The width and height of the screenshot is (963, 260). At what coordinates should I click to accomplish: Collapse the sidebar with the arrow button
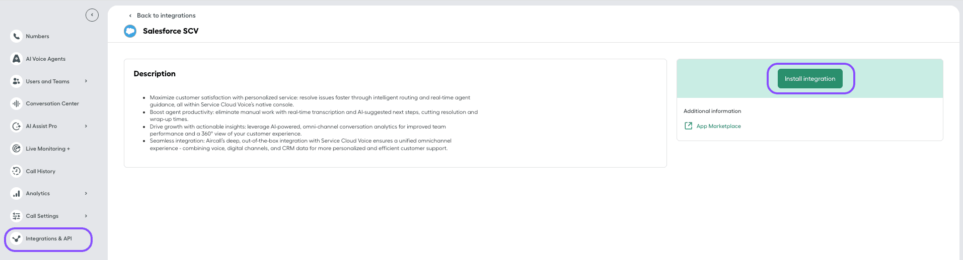pyautogui.click(x=92, y=15)
